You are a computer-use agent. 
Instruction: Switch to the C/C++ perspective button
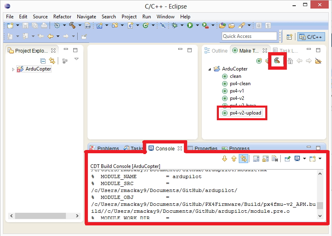[311, 37]
